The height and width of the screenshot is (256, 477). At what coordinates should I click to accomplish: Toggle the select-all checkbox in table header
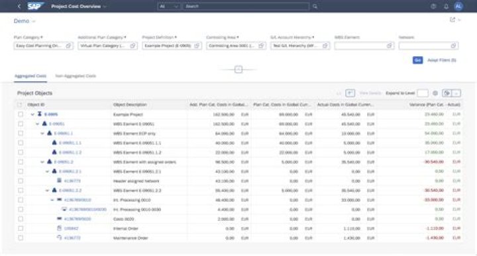(20, 105)
